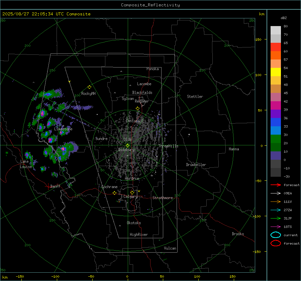Select the muted purple swatch between 0 and 10 dBZ

click(x=276, y=156)
